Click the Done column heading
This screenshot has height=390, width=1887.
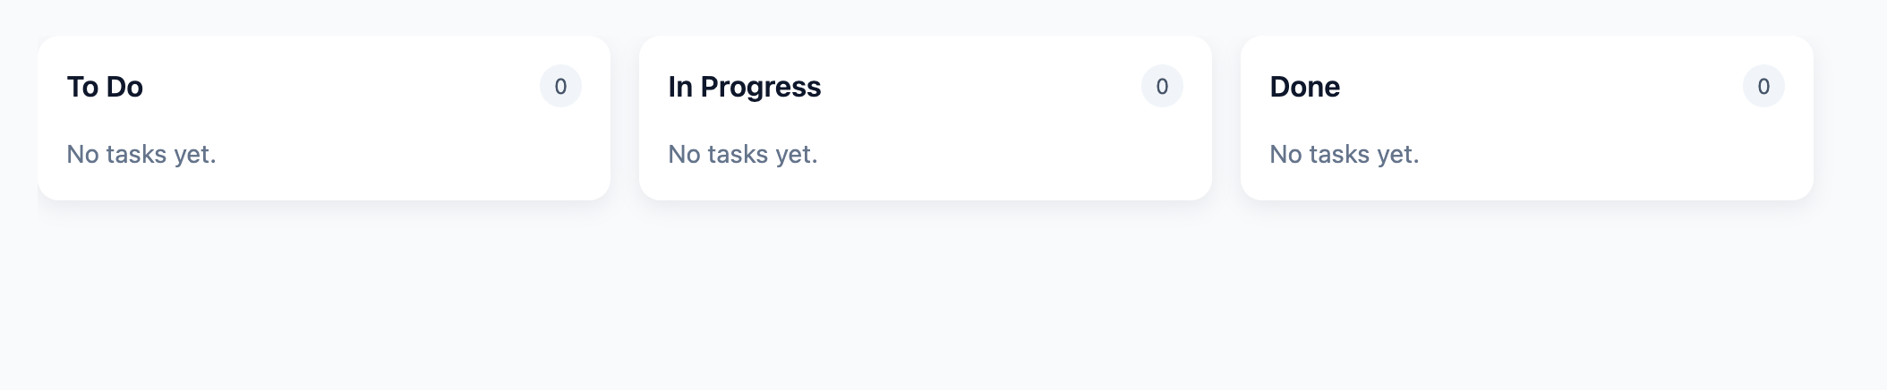[x=1304, y=87]
